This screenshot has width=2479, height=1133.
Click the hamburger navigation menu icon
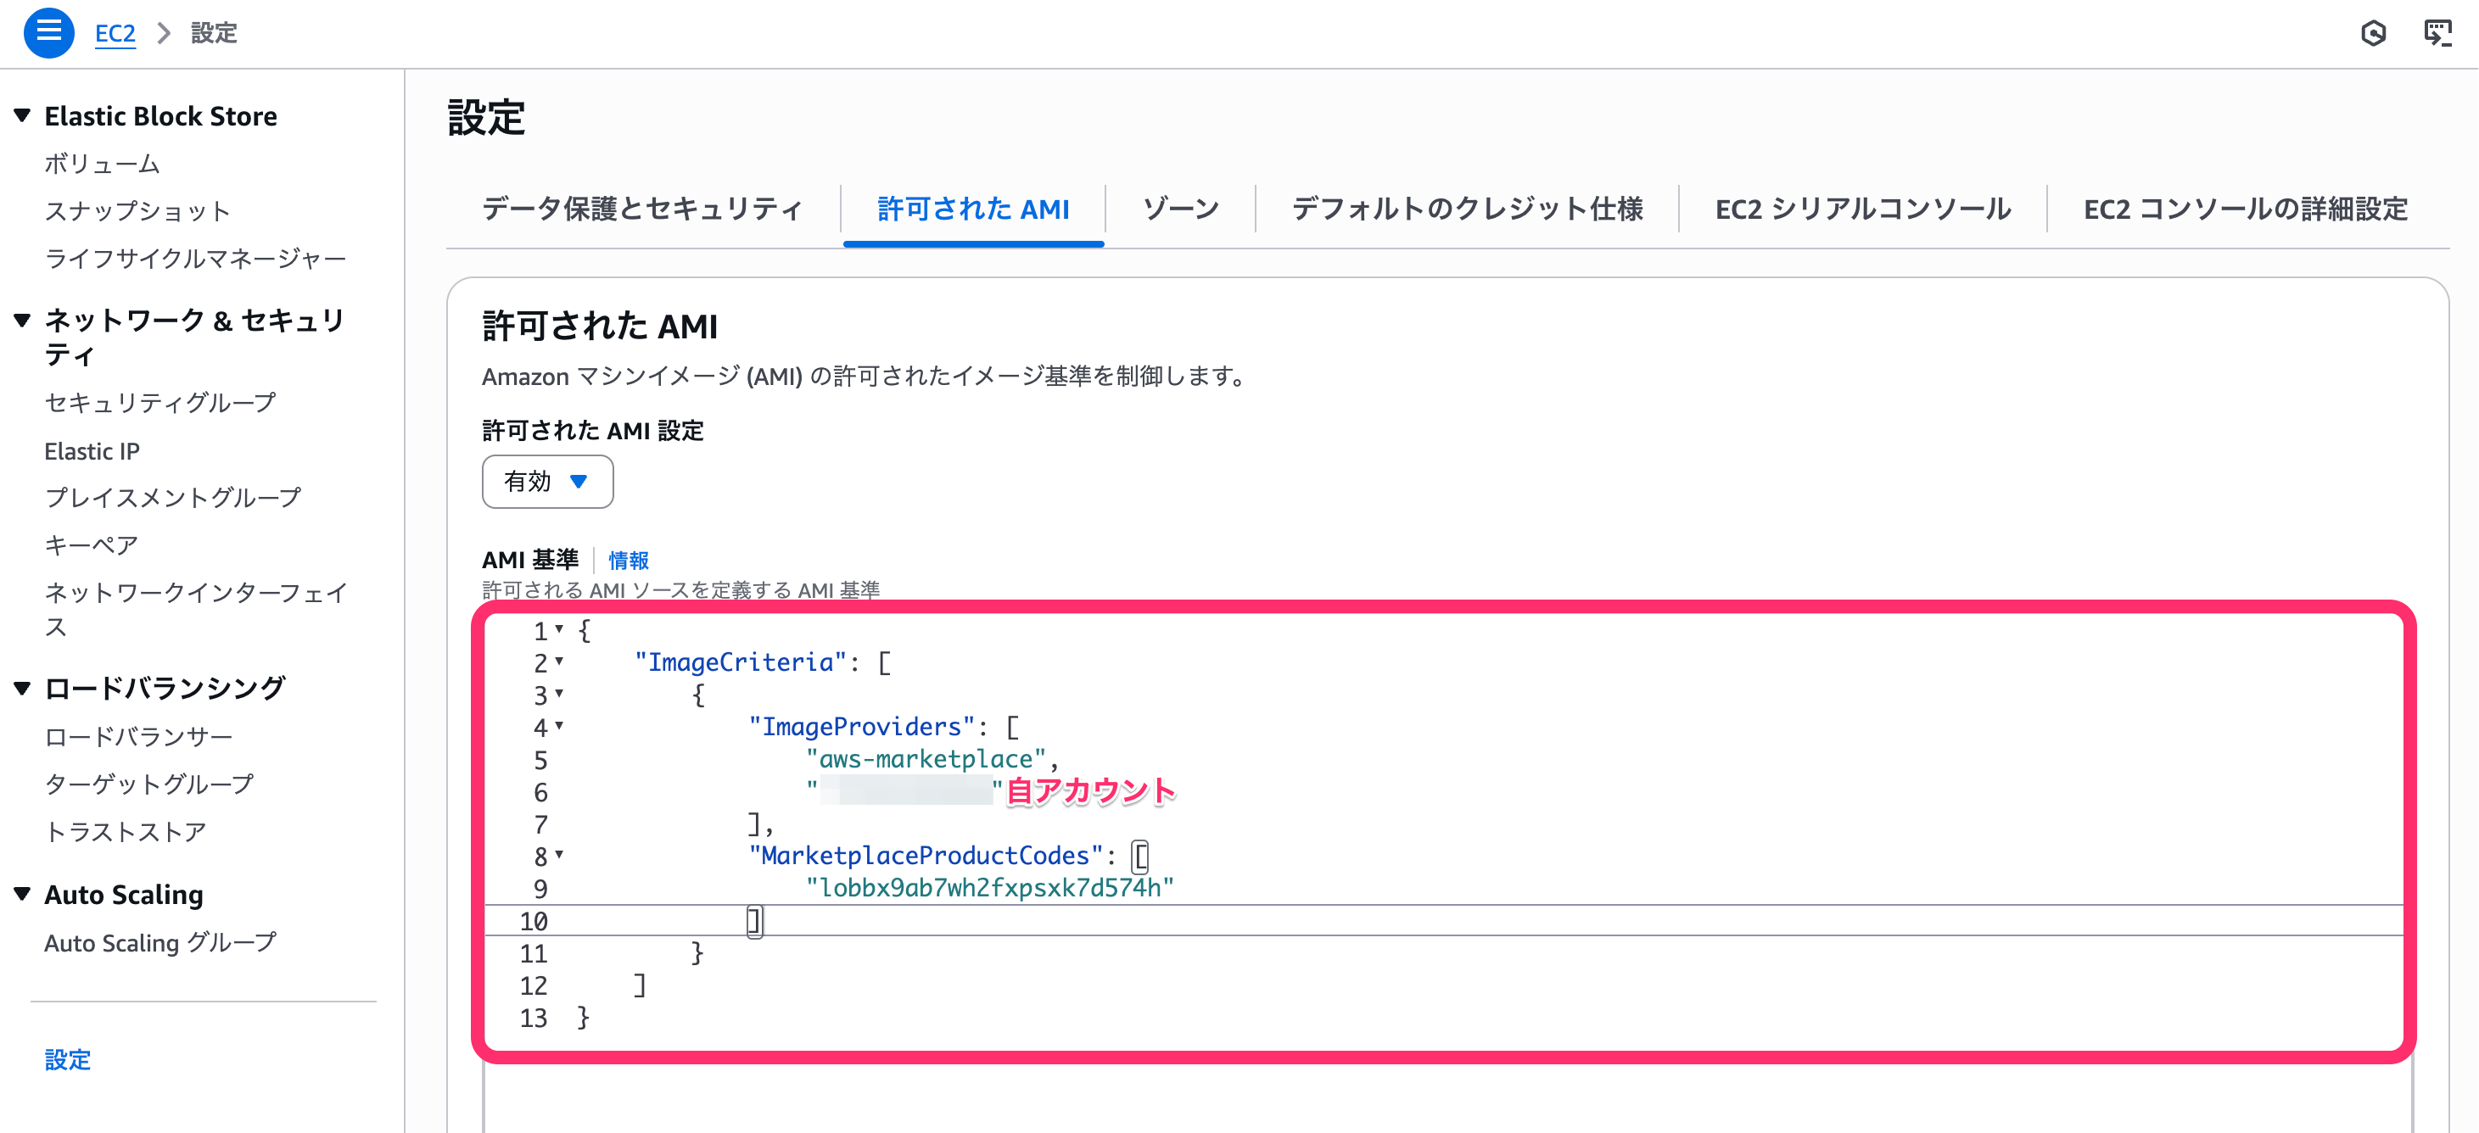48,33
